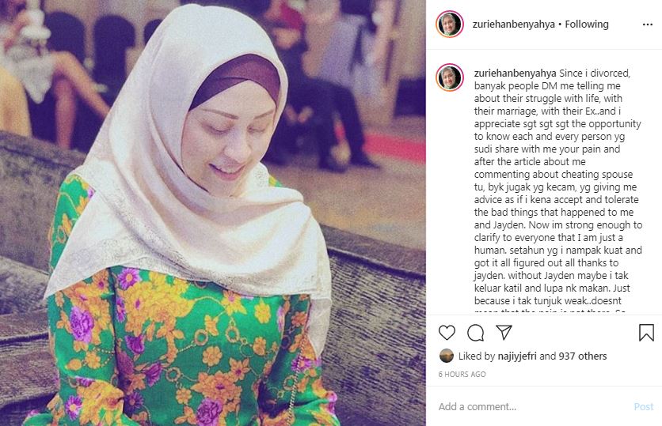Like the post with the heart icon

[x=447, y=333]
